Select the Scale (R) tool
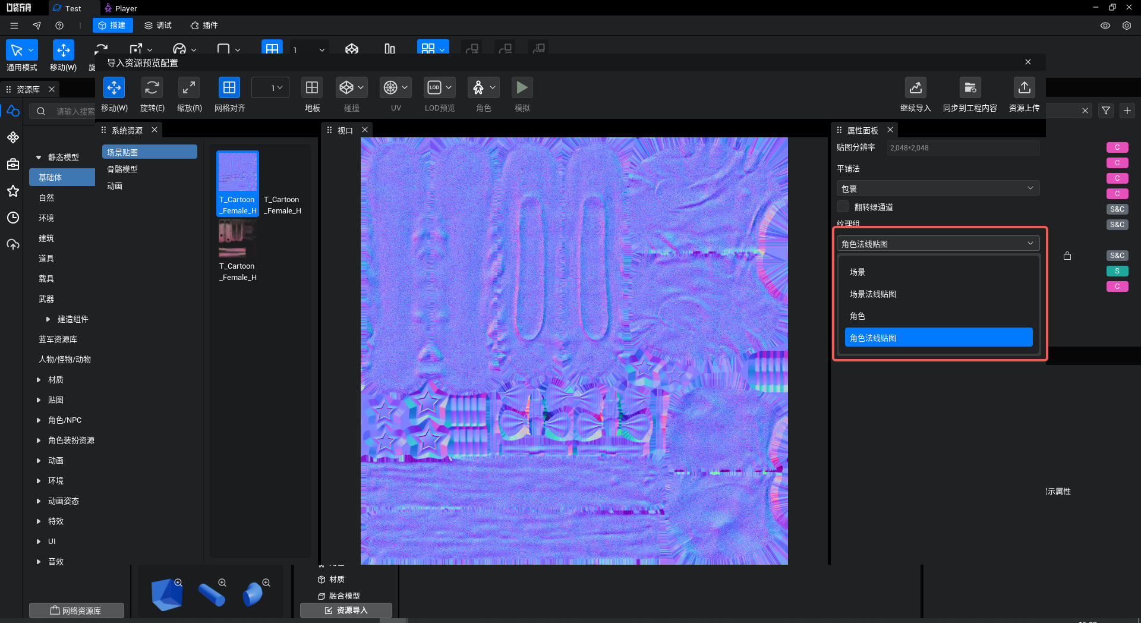Image resolution: width=1141 pixels, height=623 pixels. tap(189, 88)
